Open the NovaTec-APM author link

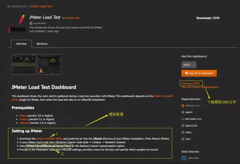click(72, 18)
